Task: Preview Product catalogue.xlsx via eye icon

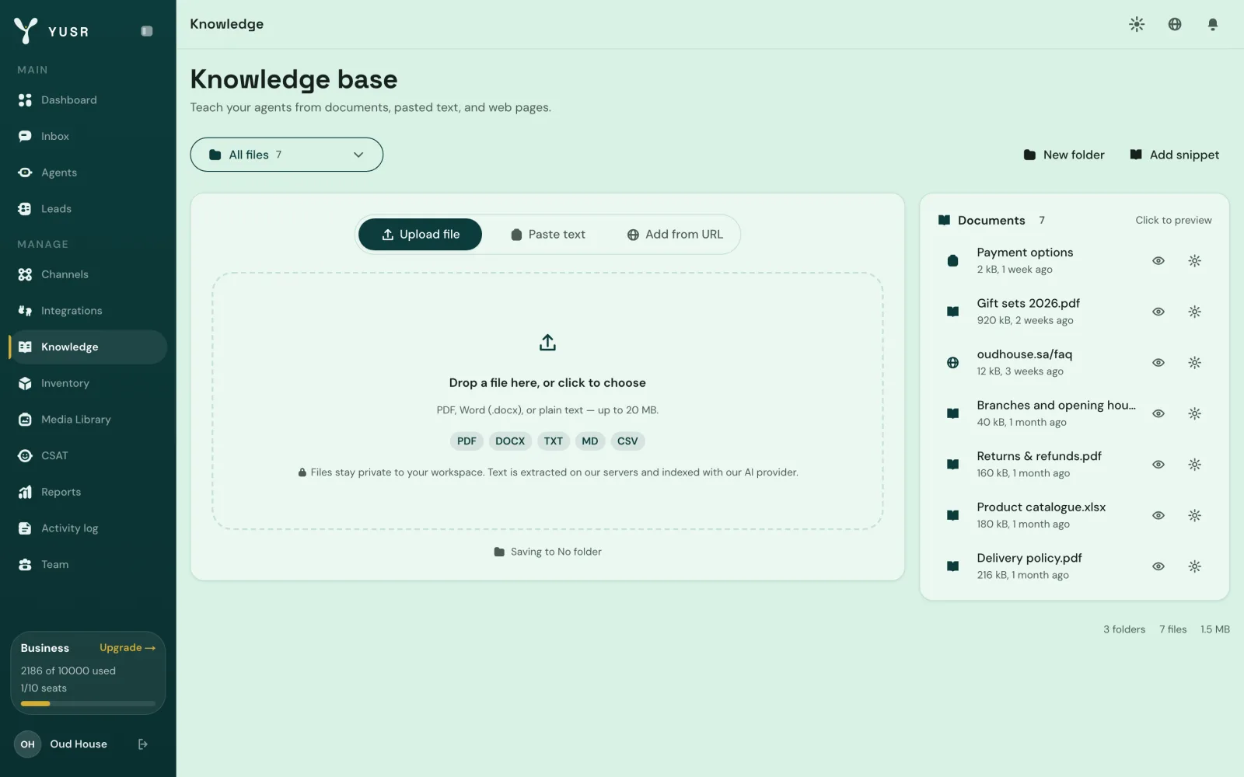Action: pyautogui.click(x=1158, y=515)
